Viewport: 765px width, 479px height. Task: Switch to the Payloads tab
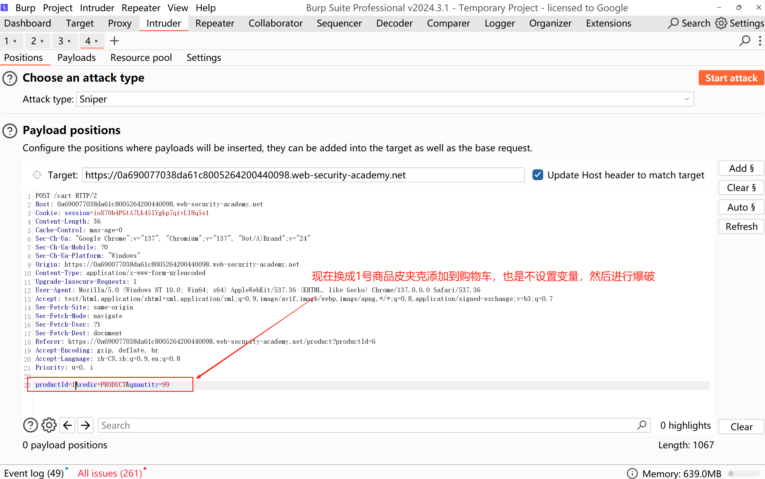[76, 58]
